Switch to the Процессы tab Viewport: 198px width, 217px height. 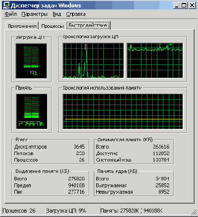pos(53,26)
